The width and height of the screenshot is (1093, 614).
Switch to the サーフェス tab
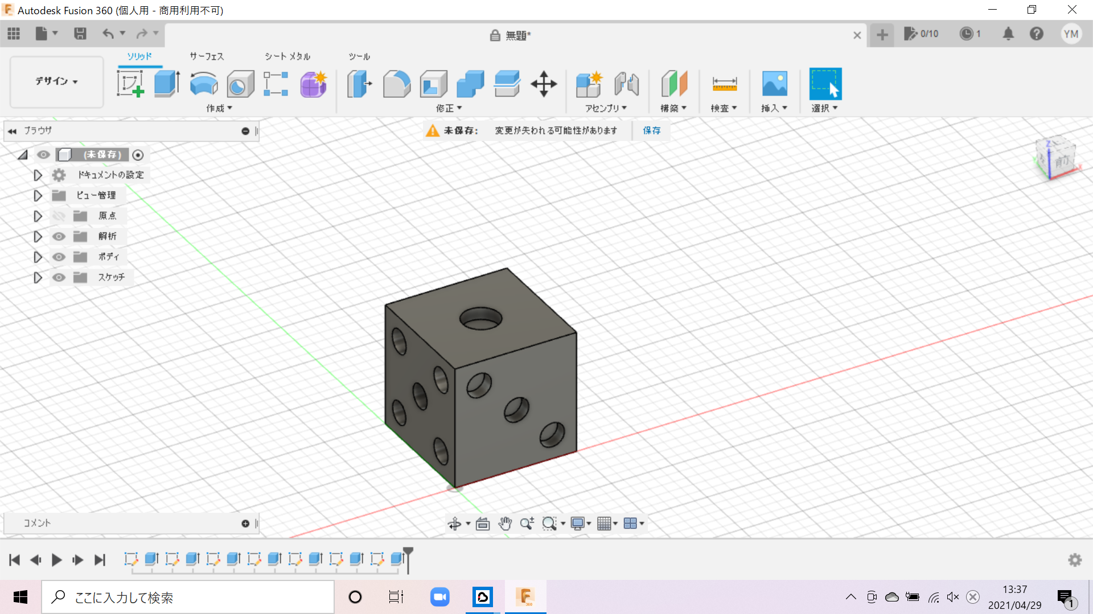[207, 56]
